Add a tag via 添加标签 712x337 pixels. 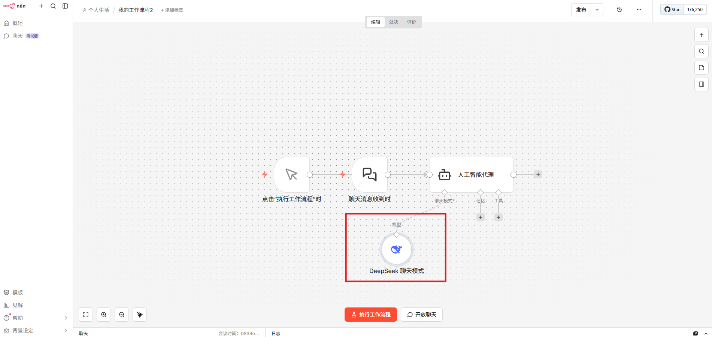[172, 10]
